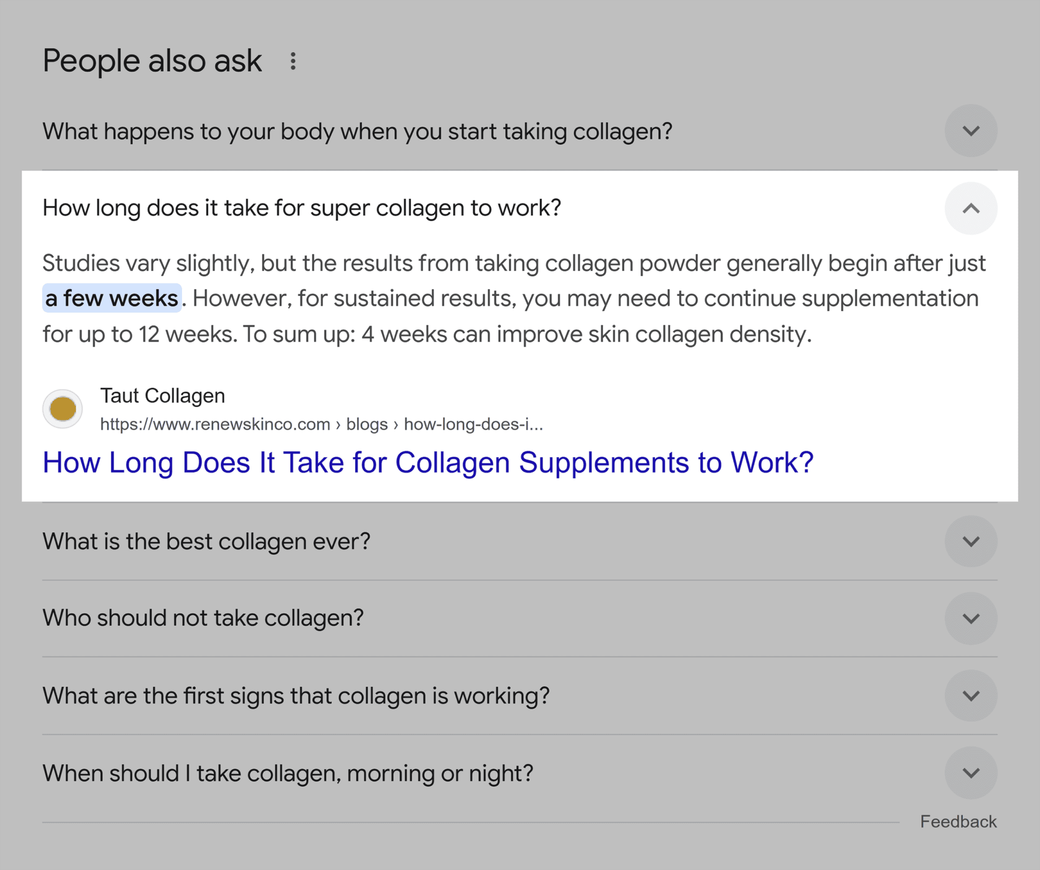Screen dimensions: 1040x870
Task: Click the 'People also ask' heading
Action: click(x=152, y=61)
